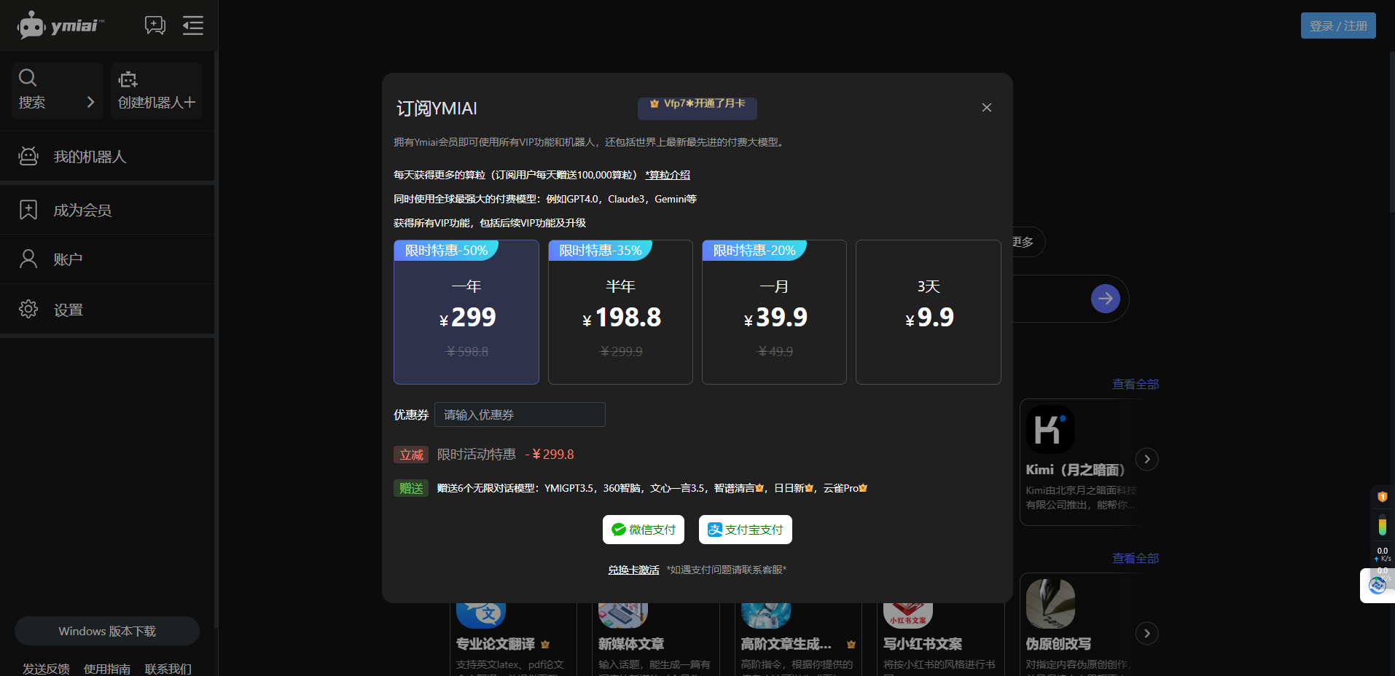Click the arrow next to 伪原创改写 card
Viewport: 1395px width, 676px height.
click(x=1147, y=633)
